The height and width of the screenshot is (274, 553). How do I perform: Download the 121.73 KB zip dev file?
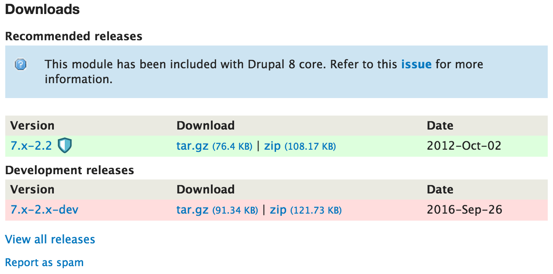[278, 210]
